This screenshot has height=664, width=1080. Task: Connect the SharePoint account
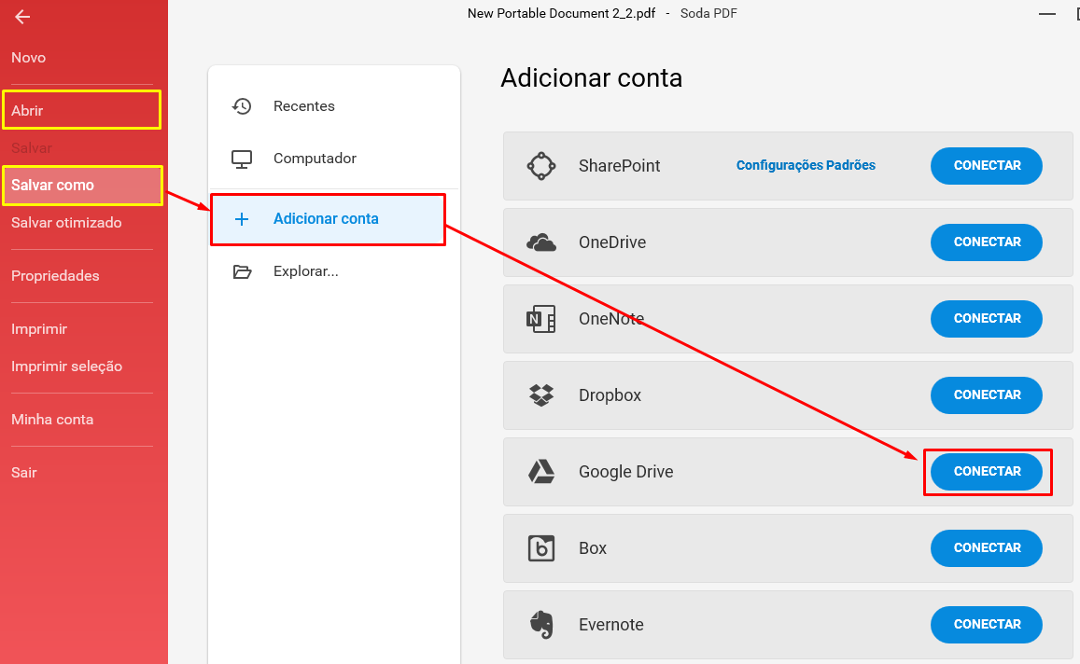pyautogui.click(x=987, y=166)
